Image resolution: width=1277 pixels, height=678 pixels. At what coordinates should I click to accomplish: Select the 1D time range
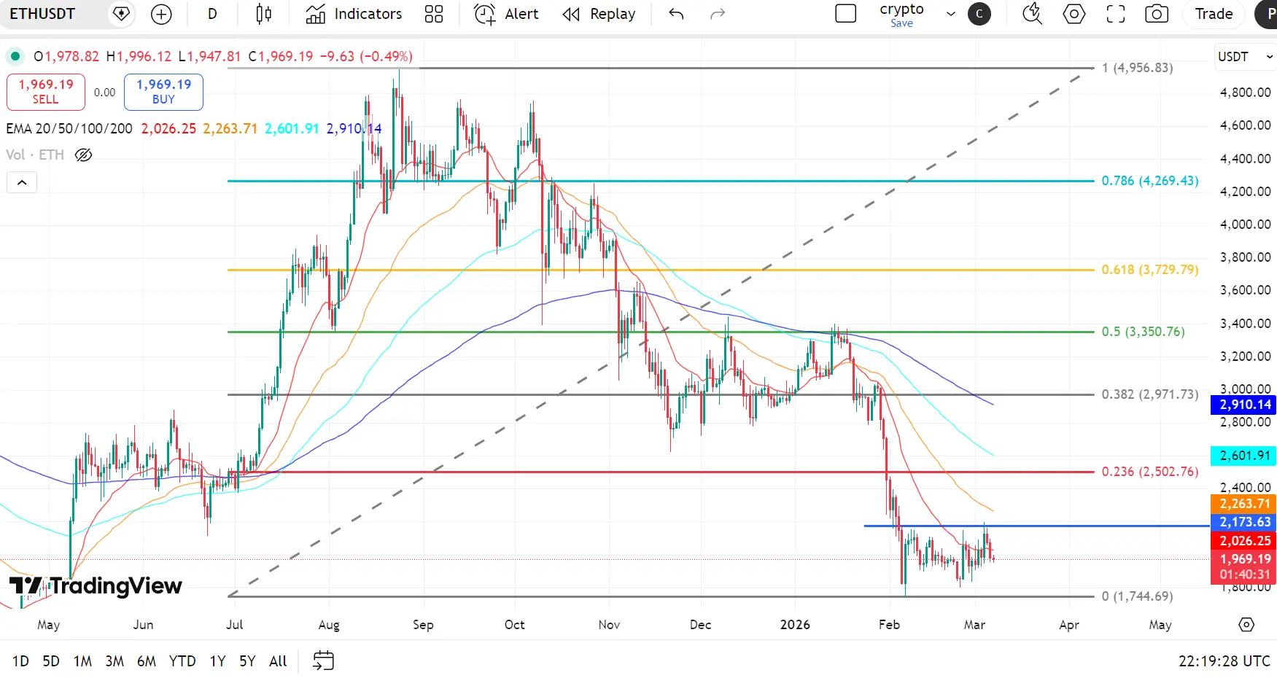[20, 661]
